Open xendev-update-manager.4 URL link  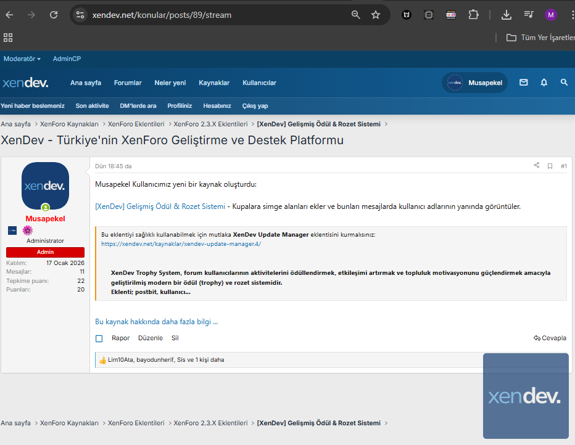pyautogui.click(x=181, y=244)
